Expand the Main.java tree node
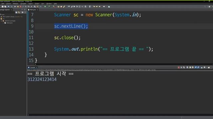213x119 pixels. click(x=3, y=23)
